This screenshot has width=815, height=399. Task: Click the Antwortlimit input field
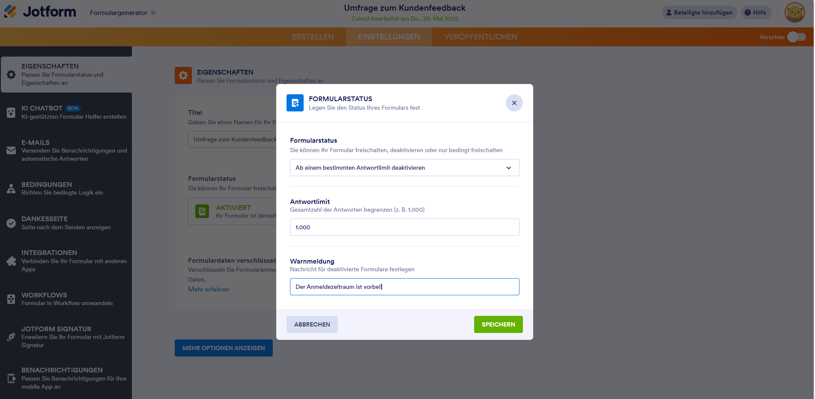pos(404,227)
